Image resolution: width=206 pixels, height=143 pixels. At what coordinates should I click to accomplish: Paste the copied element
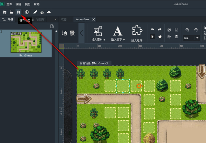tap(176, 30)
